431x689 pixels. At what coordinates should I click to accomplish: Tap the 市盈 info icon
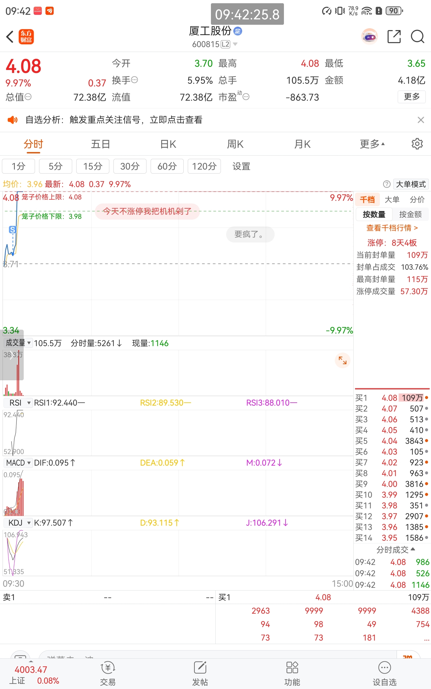pyautogui.click(x=246, y=97)
